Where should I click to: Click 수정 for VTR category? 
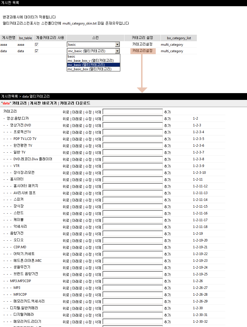88,166
